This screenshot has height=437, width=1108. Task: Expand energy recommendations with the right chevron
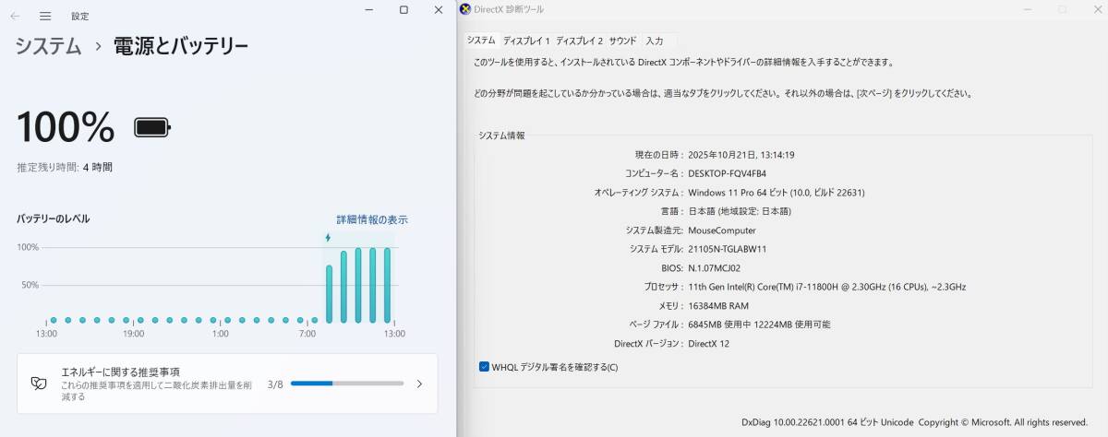419,384
